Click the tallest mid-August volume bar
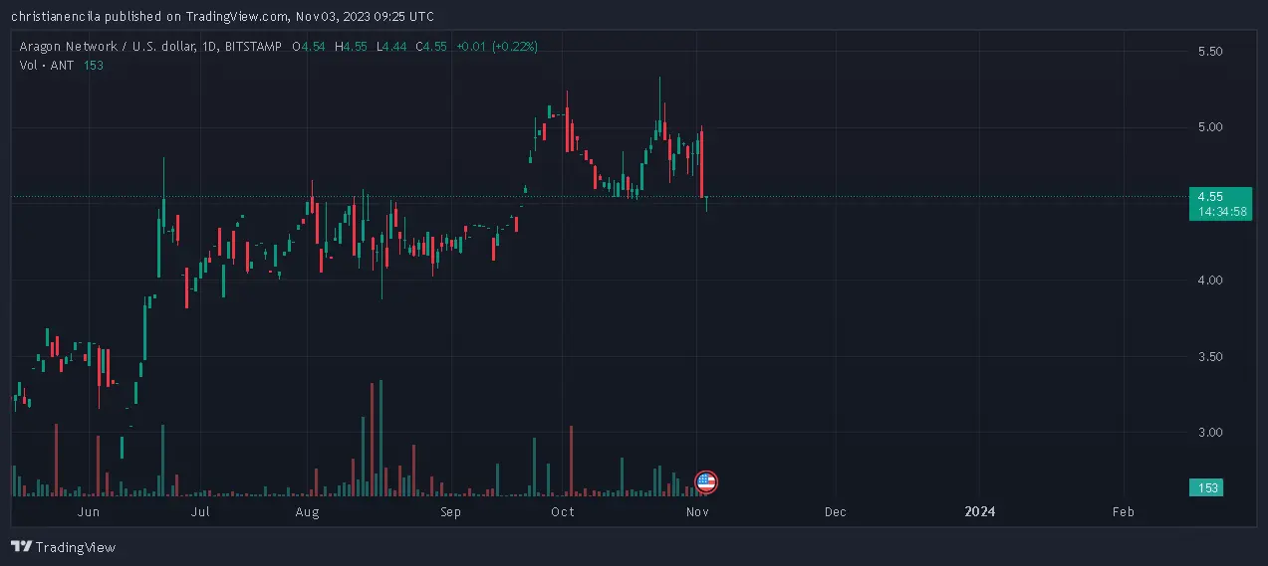The width and height of the screenshot is (1268, 566). pyautogui.click(x=381, y=438)
